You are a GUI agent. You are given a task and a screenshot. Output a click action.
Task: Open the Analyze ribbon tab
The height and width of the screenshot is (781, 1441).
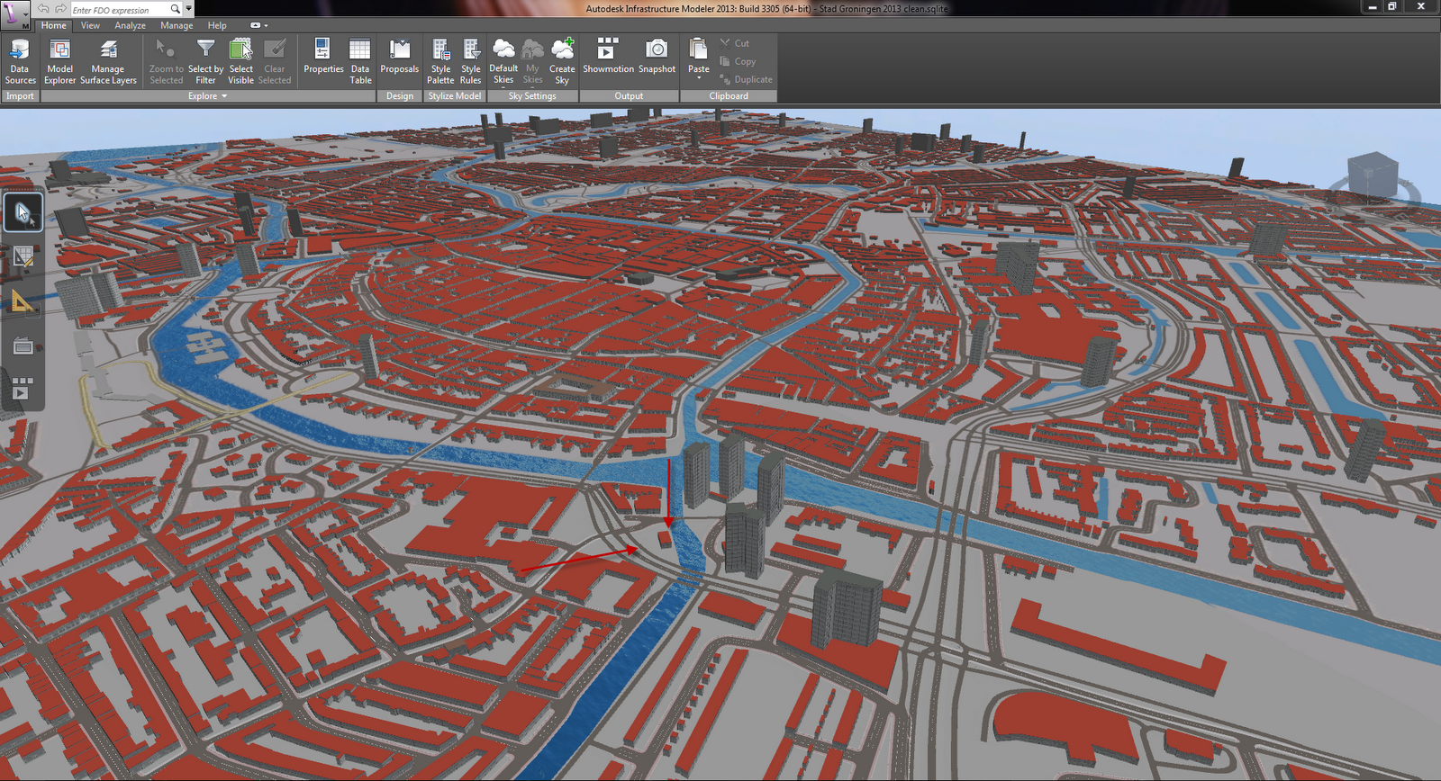click(131, 25)
